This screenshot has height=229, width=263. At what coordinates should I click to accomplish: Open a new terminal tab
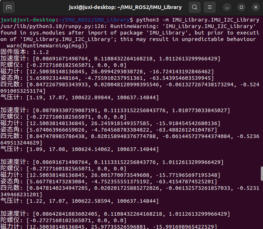coord(9,7)
